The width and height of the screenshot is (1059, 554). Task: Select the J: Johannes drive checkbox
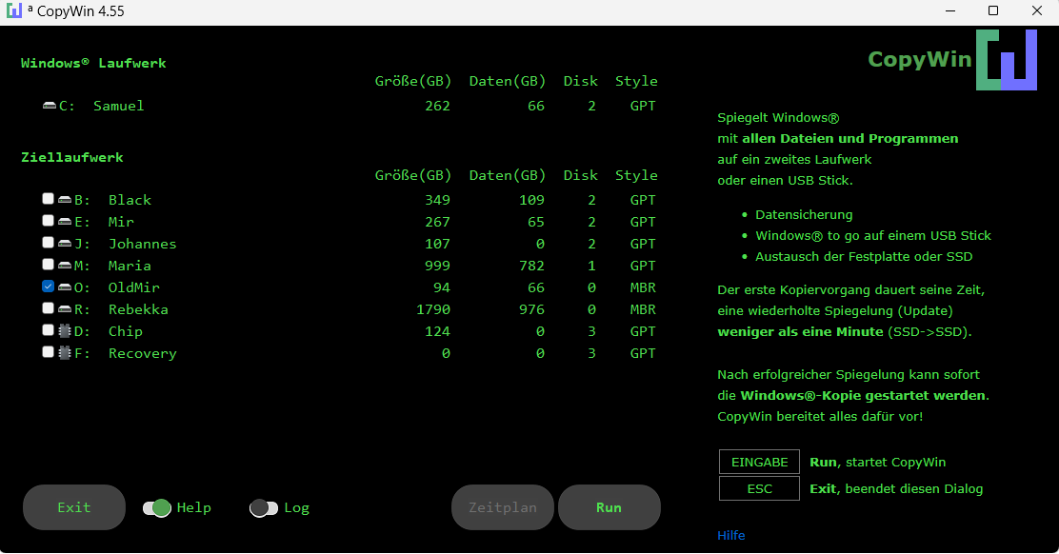[x=48, y=243]
